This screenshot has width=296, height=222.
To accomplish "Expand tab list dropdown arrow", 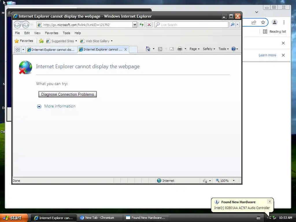I will 23,50.
